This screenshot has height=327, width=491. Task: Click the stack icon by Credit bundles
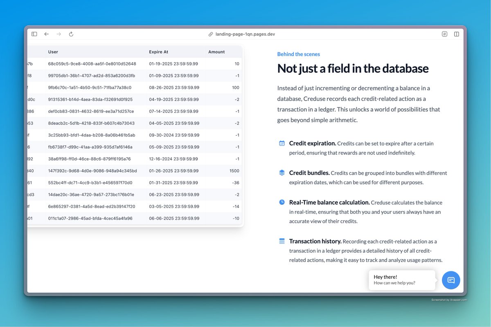pos(282,173)
